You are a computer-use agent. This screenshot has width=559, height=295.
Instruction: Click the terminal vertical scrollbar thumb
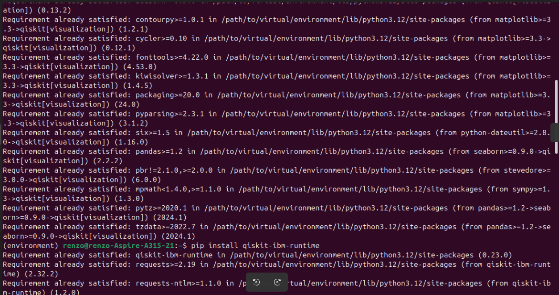tap(557, 117)
